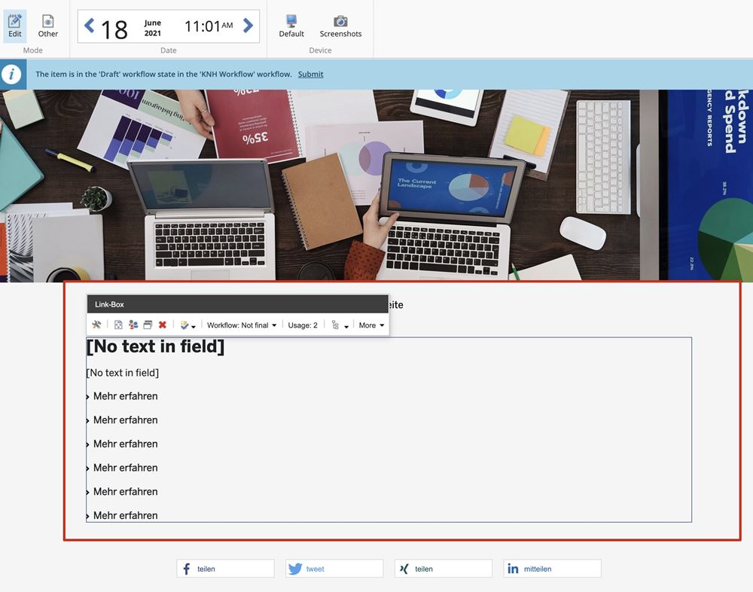The height and width of the screenshot is (592, 753).
Task: Click the stacked-windows icon in Link-Box toolbar
Action: coord(148,325)
